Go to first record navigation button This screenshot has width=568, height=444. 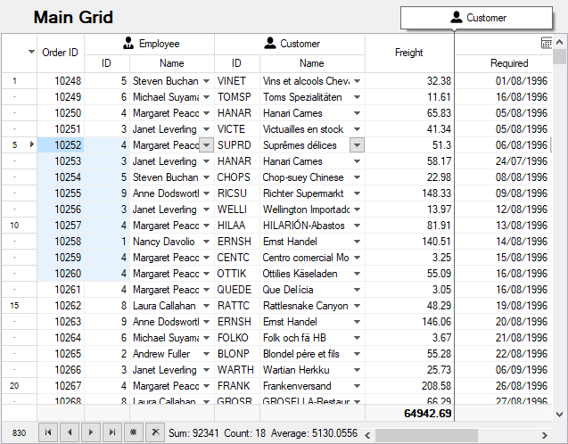tap(48, 432)
